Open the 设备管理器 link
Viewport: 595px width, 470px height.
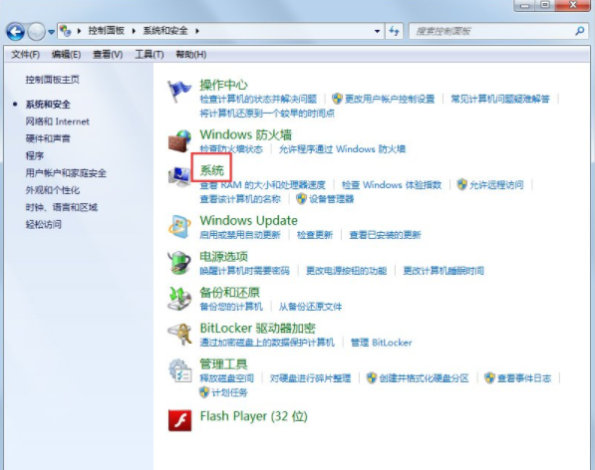pyautogui.click(x=331, y=199)
